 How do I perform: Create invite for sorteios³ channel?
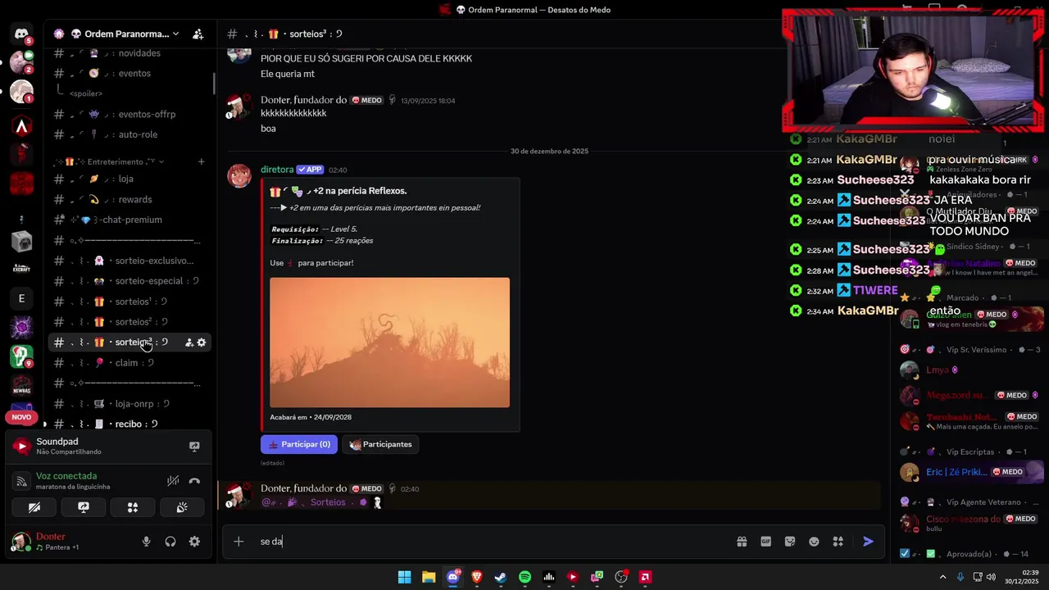tap(188, 343)
